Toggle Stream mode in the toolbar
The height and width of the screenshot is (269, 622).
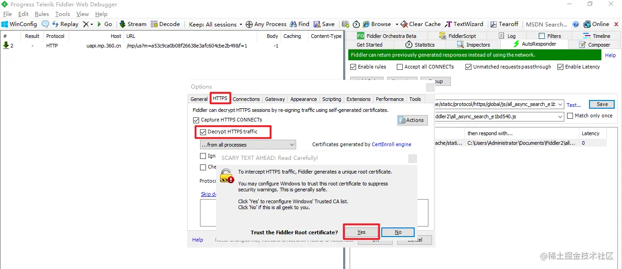pyautogui.click(x=133, y=24)
